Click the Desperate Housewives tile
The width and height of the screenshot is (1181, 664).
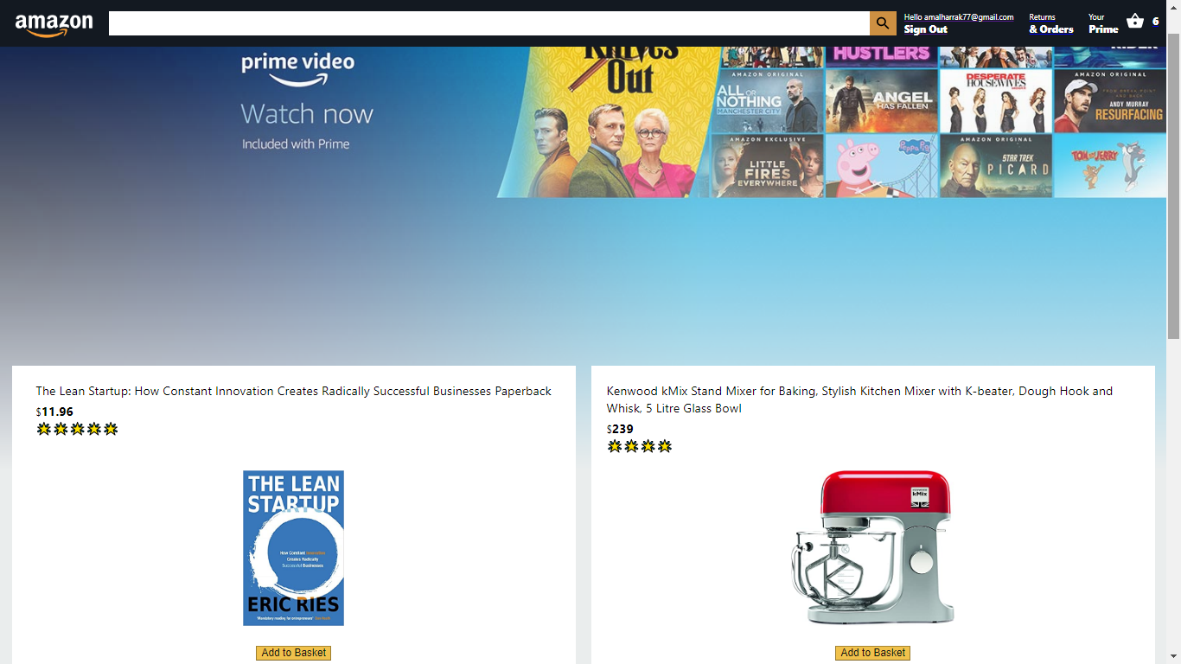point(996,101)
